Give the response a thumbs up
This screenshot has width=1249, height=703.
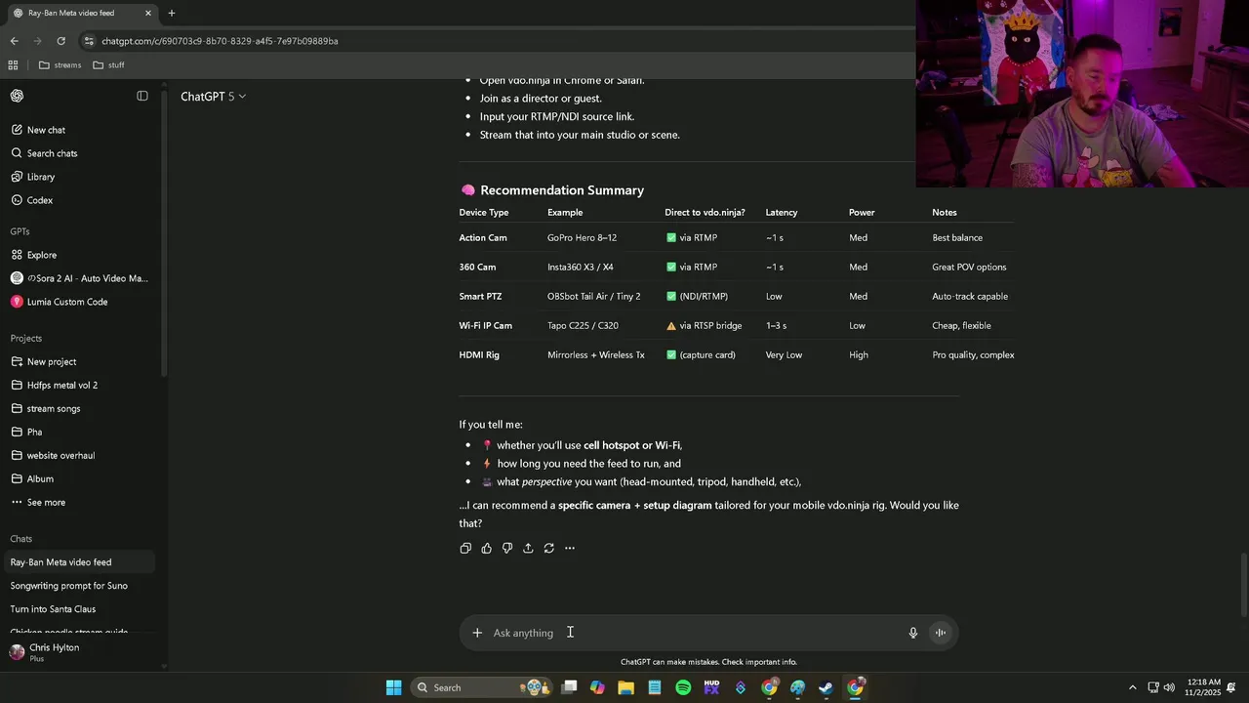coord(486,548)
